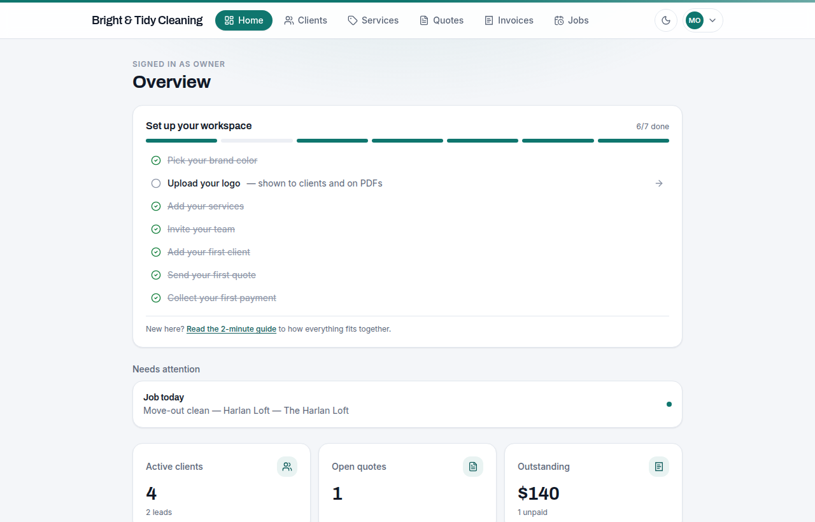Click the first filled progress segment
Screen dimensions: 815x522
181,141
